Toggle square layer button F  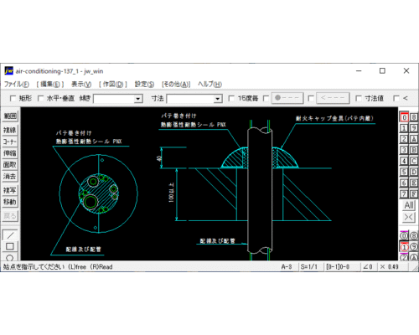pyautogui.click(x=414, y=193)
